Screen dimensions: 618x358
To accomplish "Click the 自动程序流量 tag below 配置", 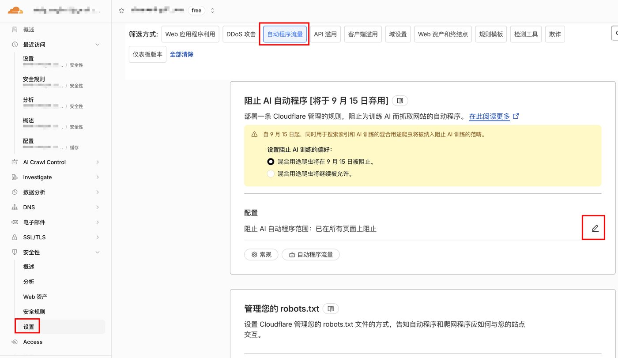I will click(x=311, y=254).
